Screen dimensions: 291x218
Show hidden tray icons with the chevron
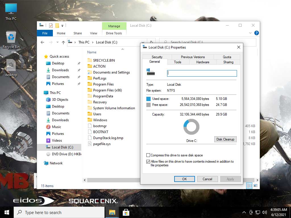[244, 212]
